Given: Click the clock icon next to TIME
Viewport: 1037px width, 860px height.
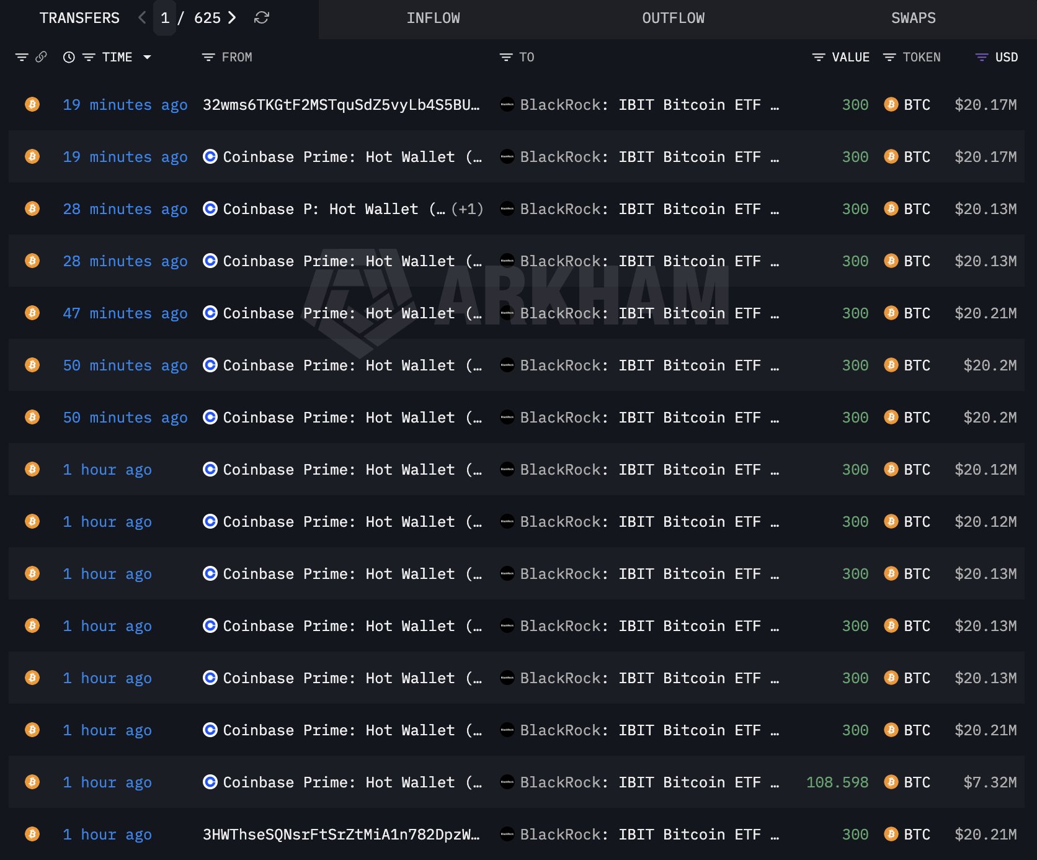Looking at the screenshot, I should coord(68,56).
